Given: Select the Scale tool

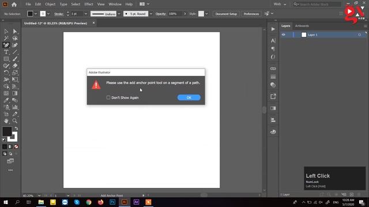Looking at the screenshot, I should pos(15,72).
